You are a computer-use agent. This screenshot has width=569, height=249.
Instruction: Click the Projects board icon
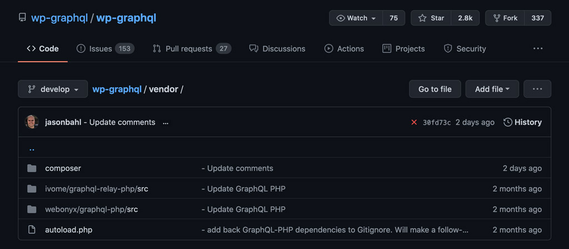(387, 48)
